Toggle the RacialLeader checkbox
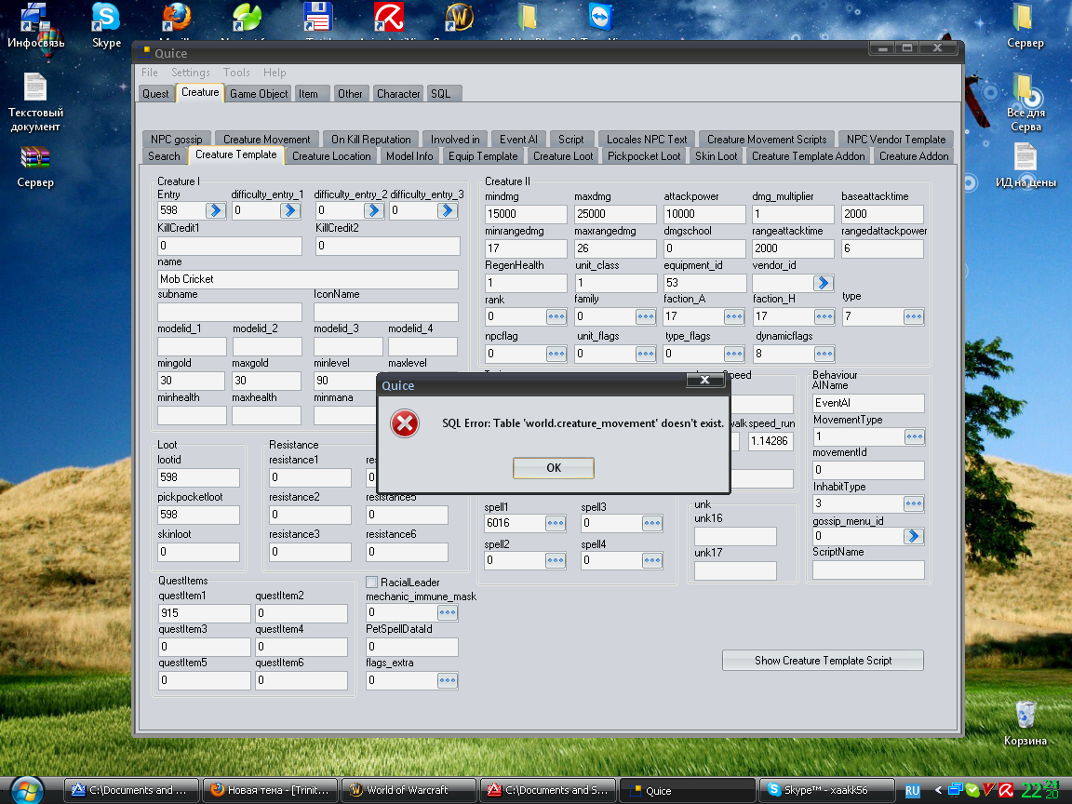Viewport: 1072px width, 804px height. [x=372, y=582]
